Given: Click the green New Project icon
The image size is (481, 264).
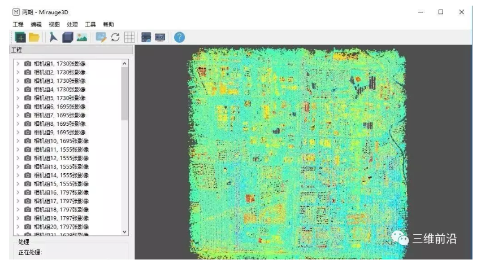Looking at the screenshot, I should (x=20, y=38).
